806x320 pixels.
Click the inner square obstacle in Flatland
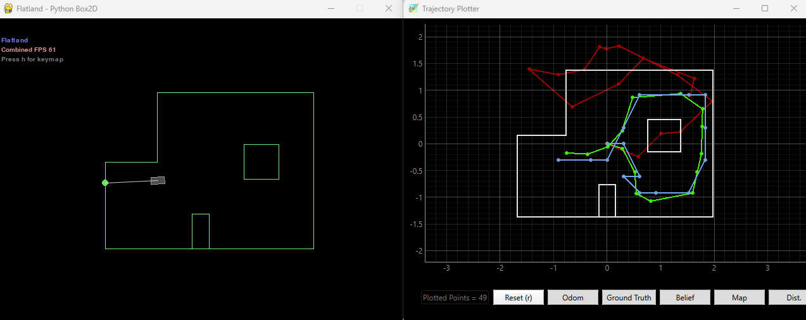click(261, 162)
